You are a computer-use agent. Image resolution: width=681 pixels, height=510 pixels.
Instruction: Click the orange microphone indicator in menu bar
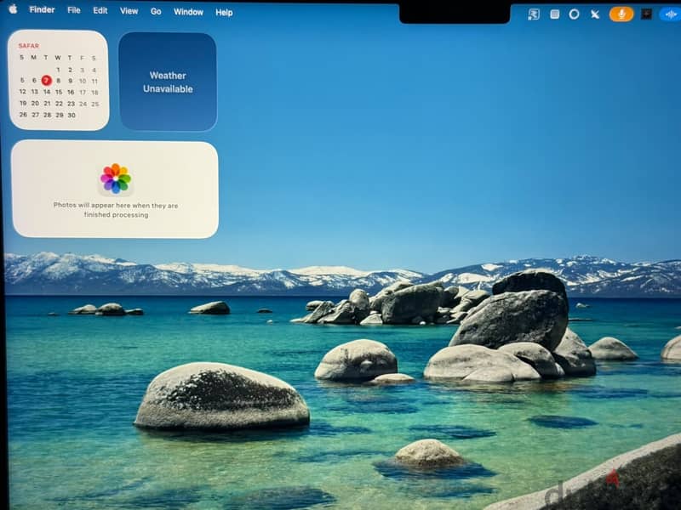621,14
